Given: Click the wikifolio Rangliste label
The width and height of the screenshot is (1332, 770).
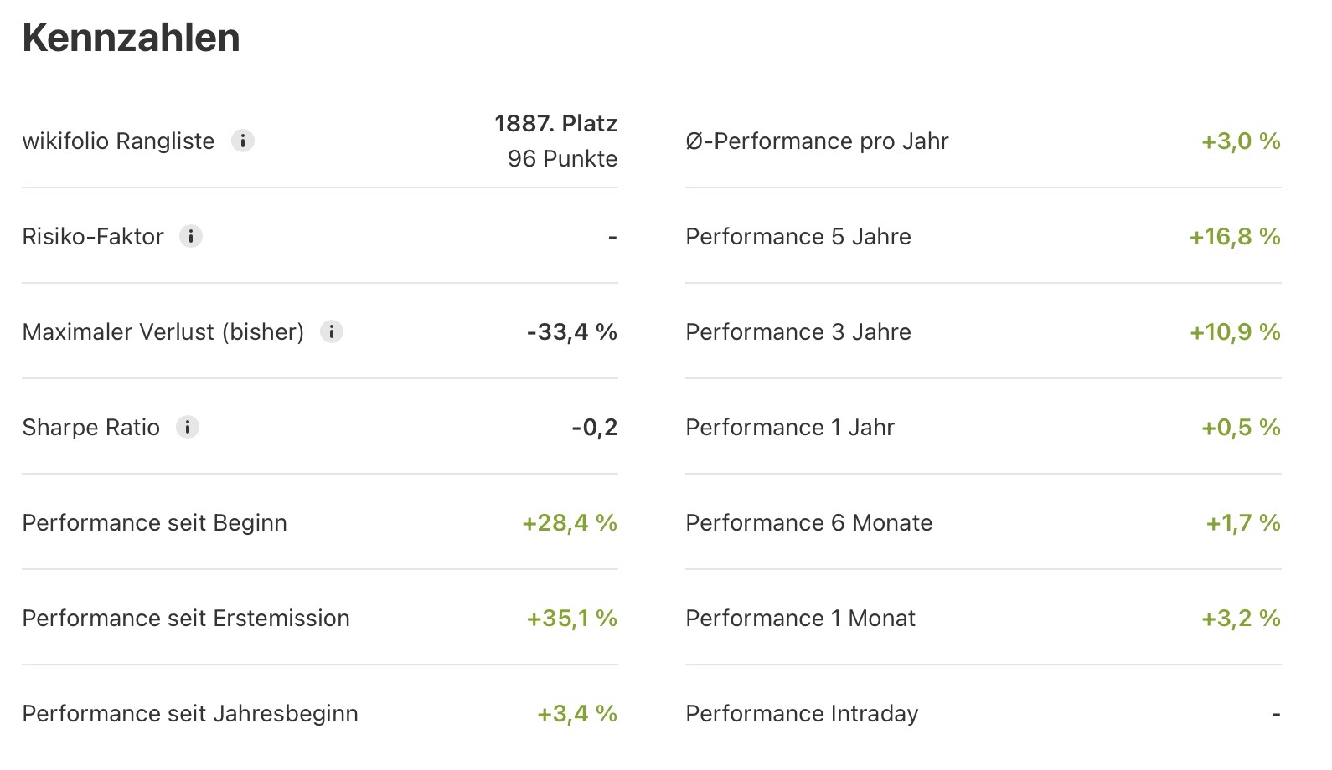Looking at the screenshot, I should coord(118,141).
